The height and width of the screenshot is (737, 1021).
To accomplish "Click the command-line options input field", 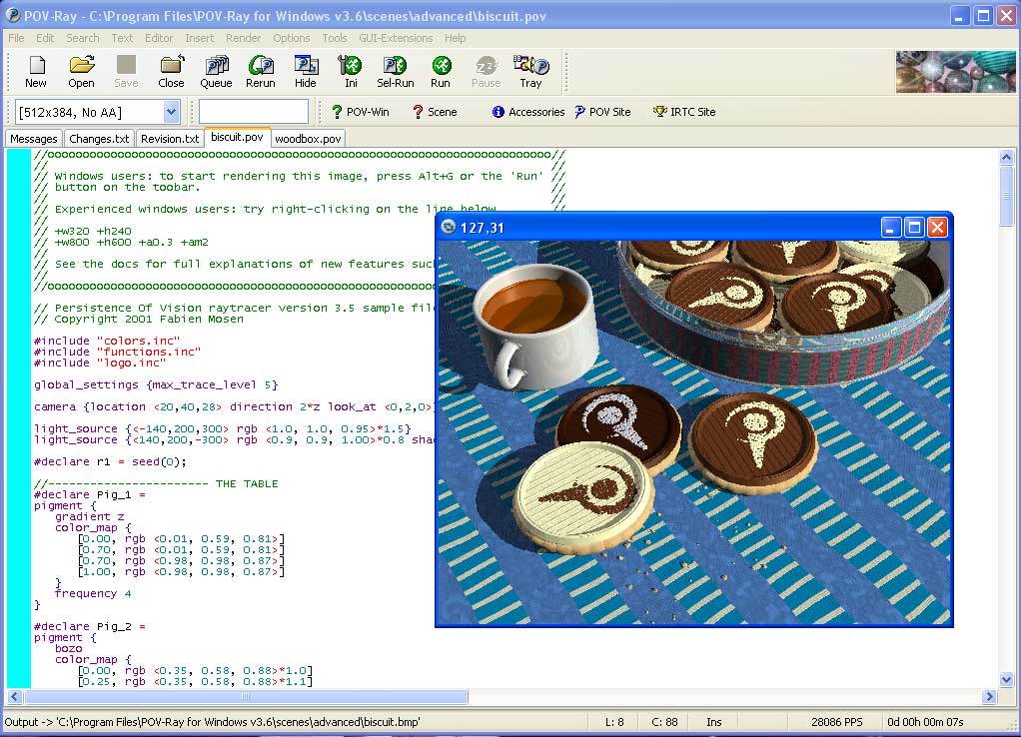I will pos(254,112).
